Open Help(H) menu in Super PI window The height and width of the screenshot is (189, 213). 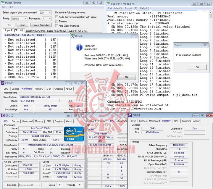click(x=144, y=8)
